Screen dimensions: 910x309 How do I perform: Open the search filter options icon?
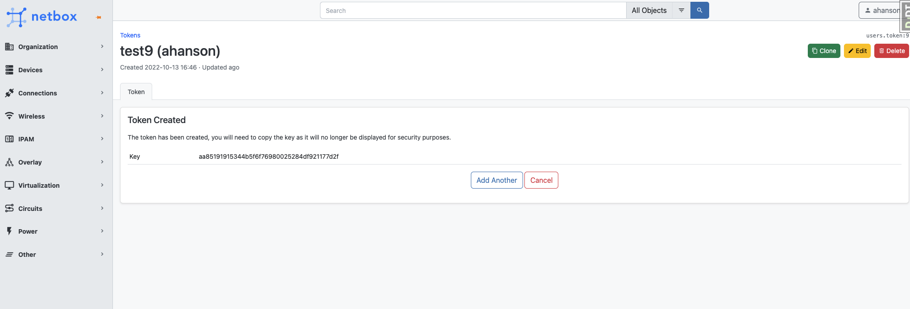pos(681,10)
